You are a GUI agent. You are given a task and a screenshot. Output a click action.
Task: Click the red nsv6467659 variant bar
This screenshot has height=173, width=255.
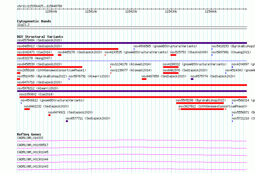(144, 79)
